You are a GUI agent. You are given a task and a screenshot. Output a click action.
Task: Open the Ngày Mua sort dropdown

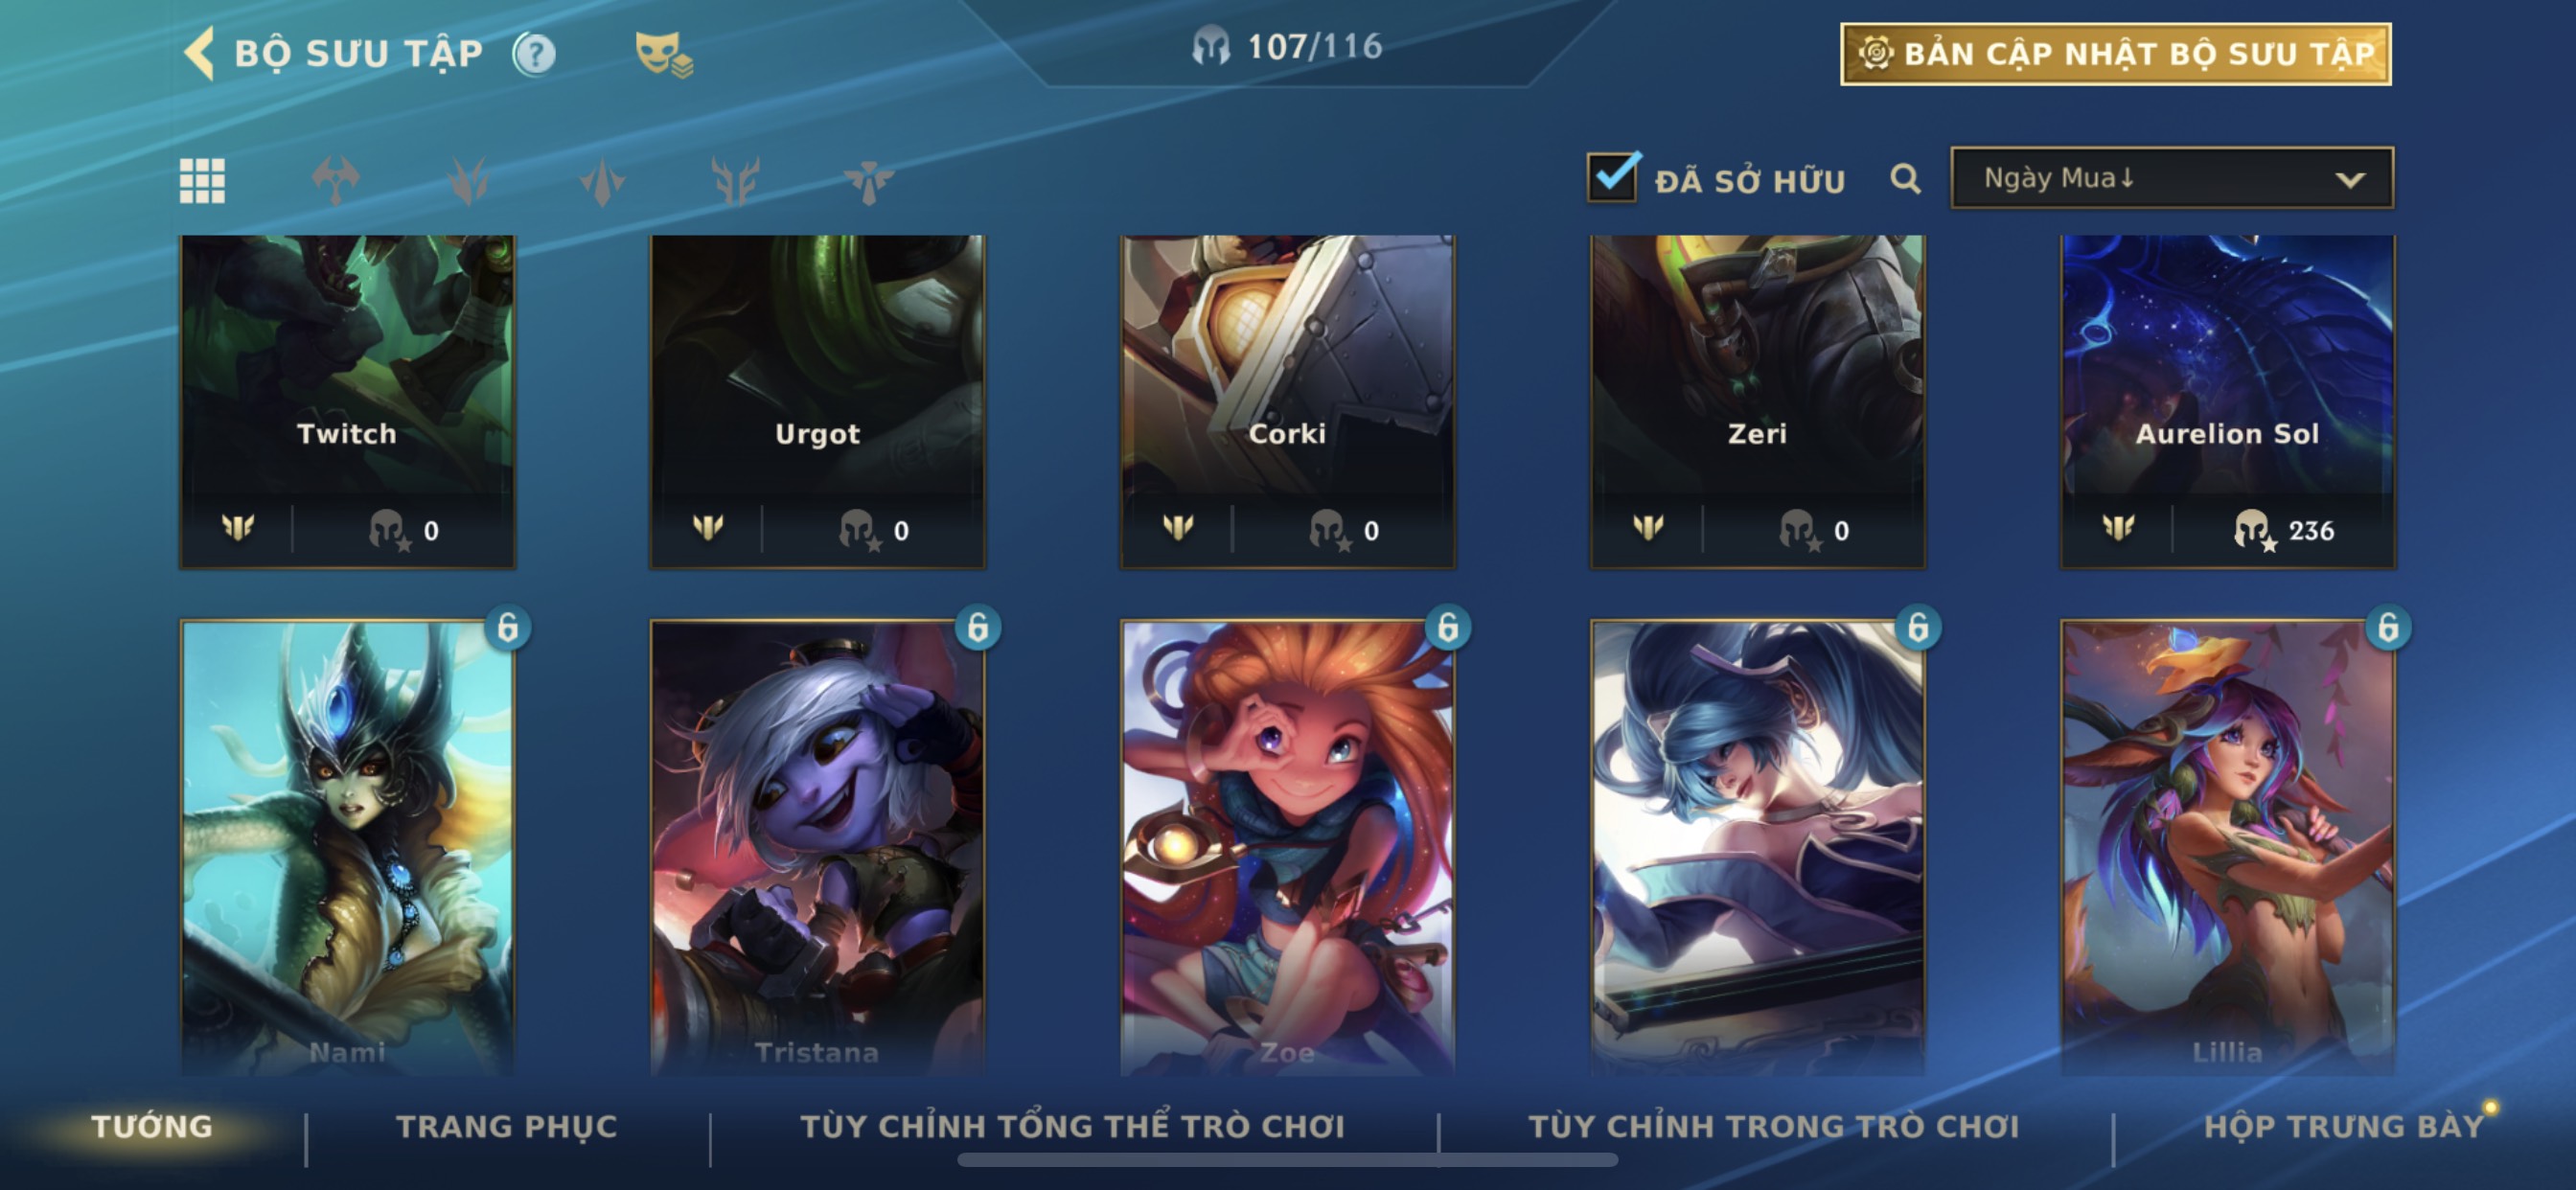tap(2172, 178)
